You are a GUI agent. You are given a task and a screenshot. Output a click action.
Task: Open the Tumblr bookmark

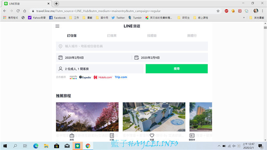click(x=135, y=18)
